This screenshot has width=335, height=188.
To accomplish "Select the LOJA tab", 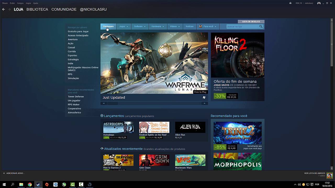I will tap(19, 9).
